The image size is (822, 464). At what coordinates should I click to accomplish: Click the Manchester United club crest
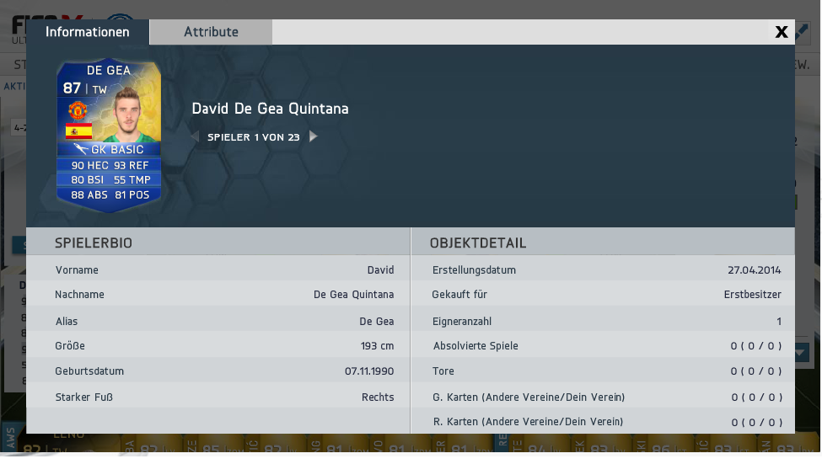coord(78,110)
